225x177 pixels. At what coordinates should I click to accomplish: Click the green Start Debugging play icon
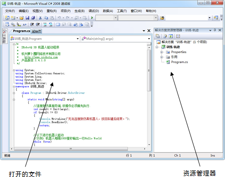(92, 18)
